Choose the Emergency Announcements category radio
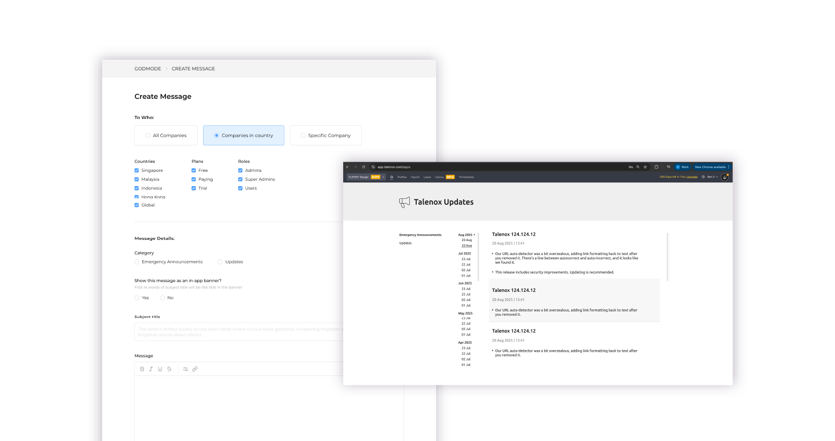Screen dimensions: 835x441 click(137, 262)
